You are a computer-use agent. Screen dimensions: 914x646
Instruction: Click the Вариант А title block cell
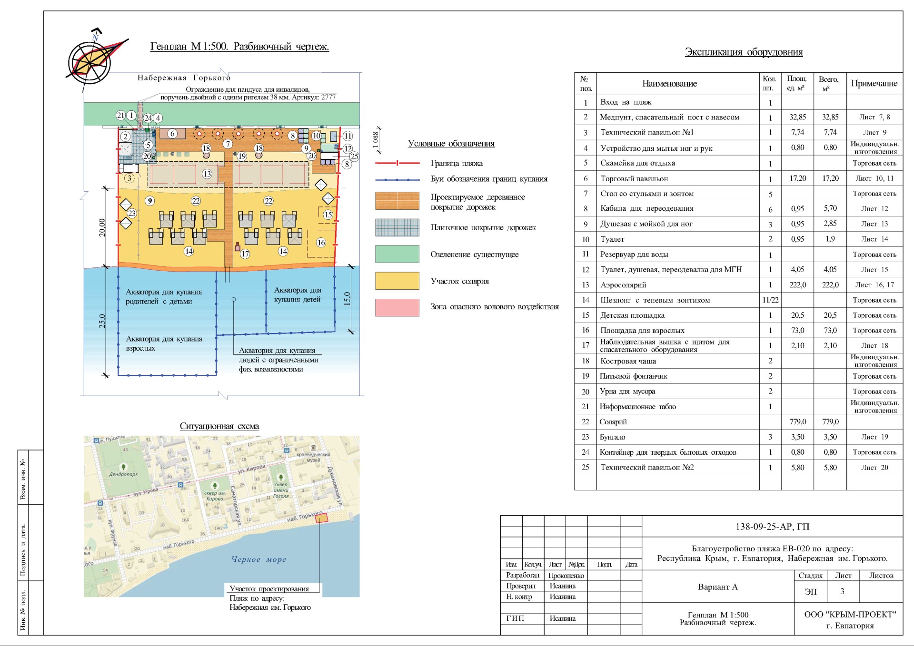[x=717, y=587]
